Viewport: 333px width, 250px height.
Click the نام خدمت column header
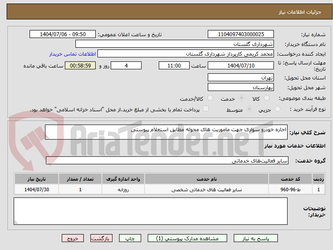point(207,179)
